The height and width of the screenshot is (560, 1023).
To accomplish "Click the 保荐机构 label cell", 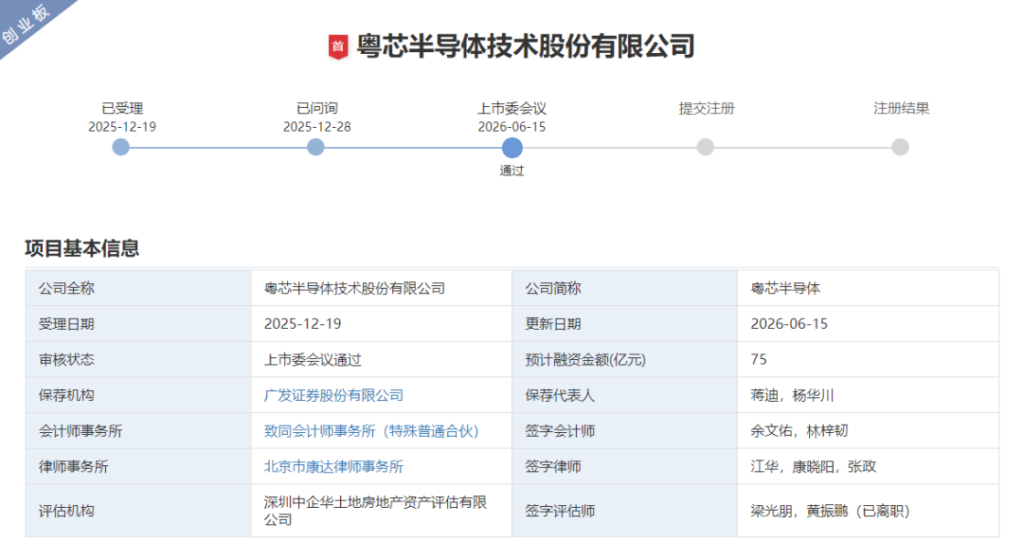I will (138, 395).
